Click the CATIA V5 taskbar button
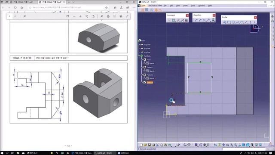This screenshot has height=155, width=275. click(104, 153)
